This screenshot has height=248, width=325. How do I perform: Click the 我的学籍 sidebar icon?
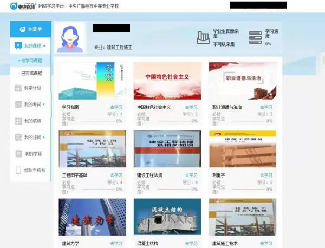point(18,154)
